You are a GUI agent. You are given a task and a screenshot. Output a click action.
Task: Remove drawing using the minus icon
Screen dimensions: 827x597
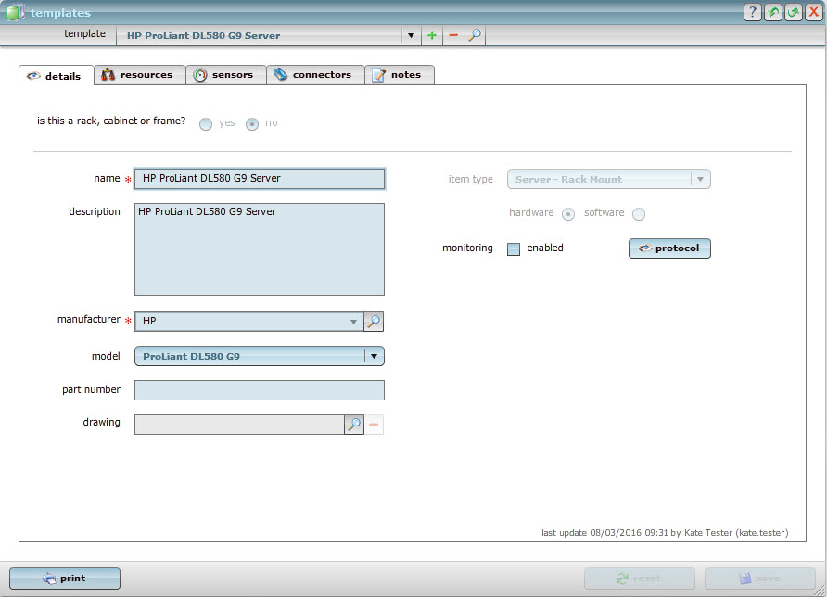[x=375, y=425]
